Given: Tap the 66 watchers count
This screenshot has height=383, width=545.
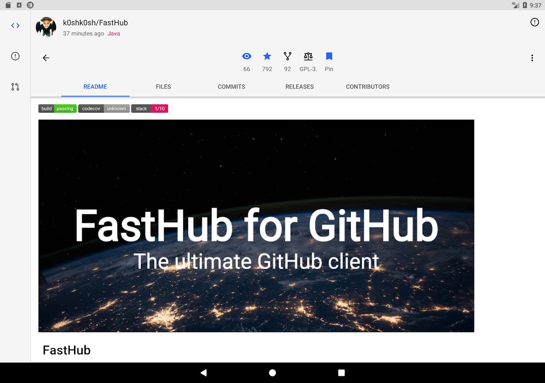Looking at the screenshot, I should click(x=247, y=69).
